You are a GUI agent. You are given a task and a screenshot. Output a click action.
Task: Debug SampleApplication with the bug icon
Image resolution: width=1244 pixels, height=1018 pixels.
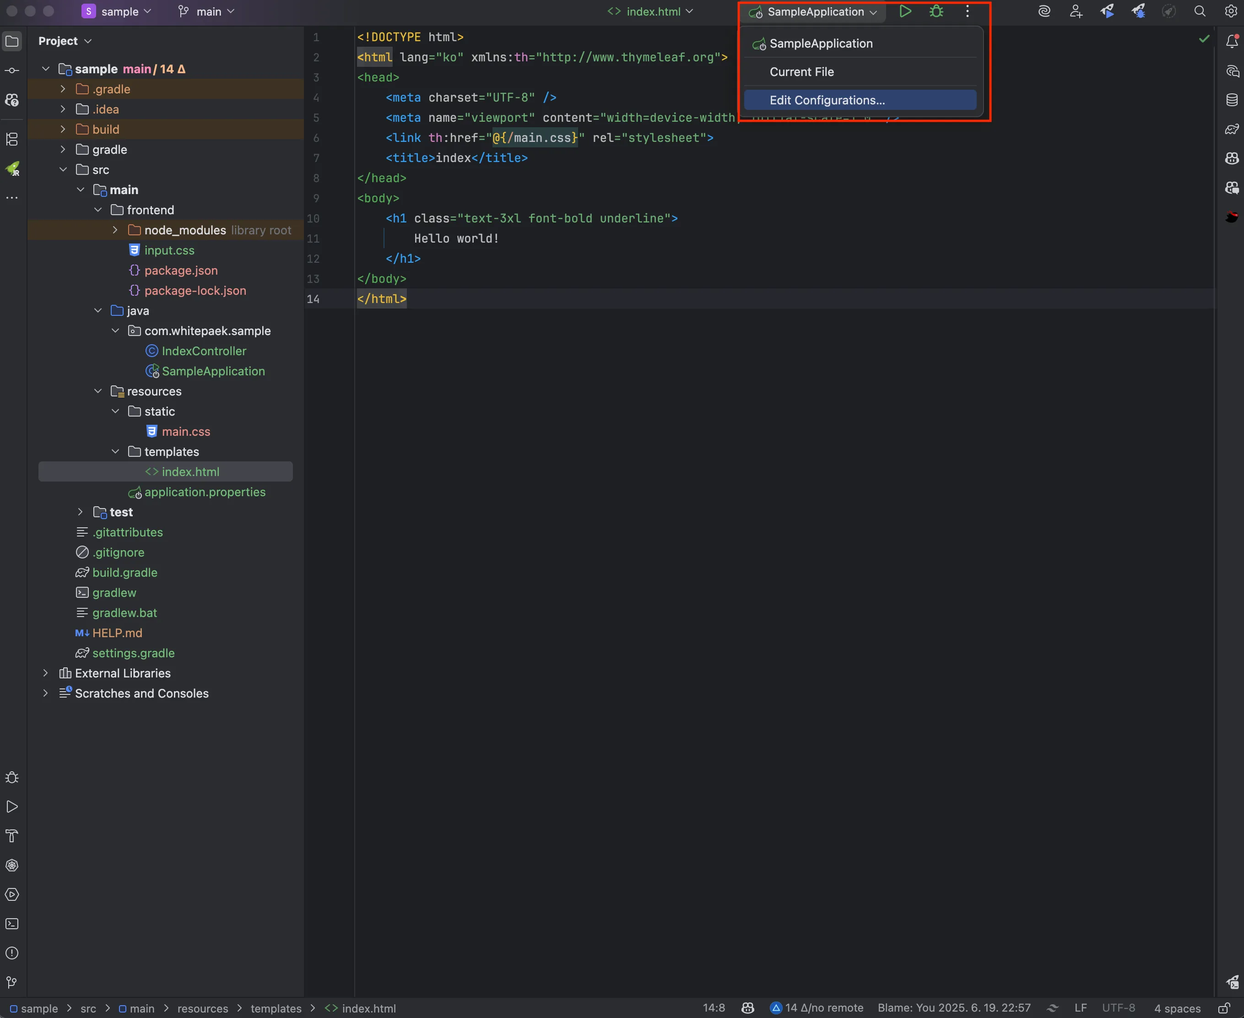click(936, 11)
